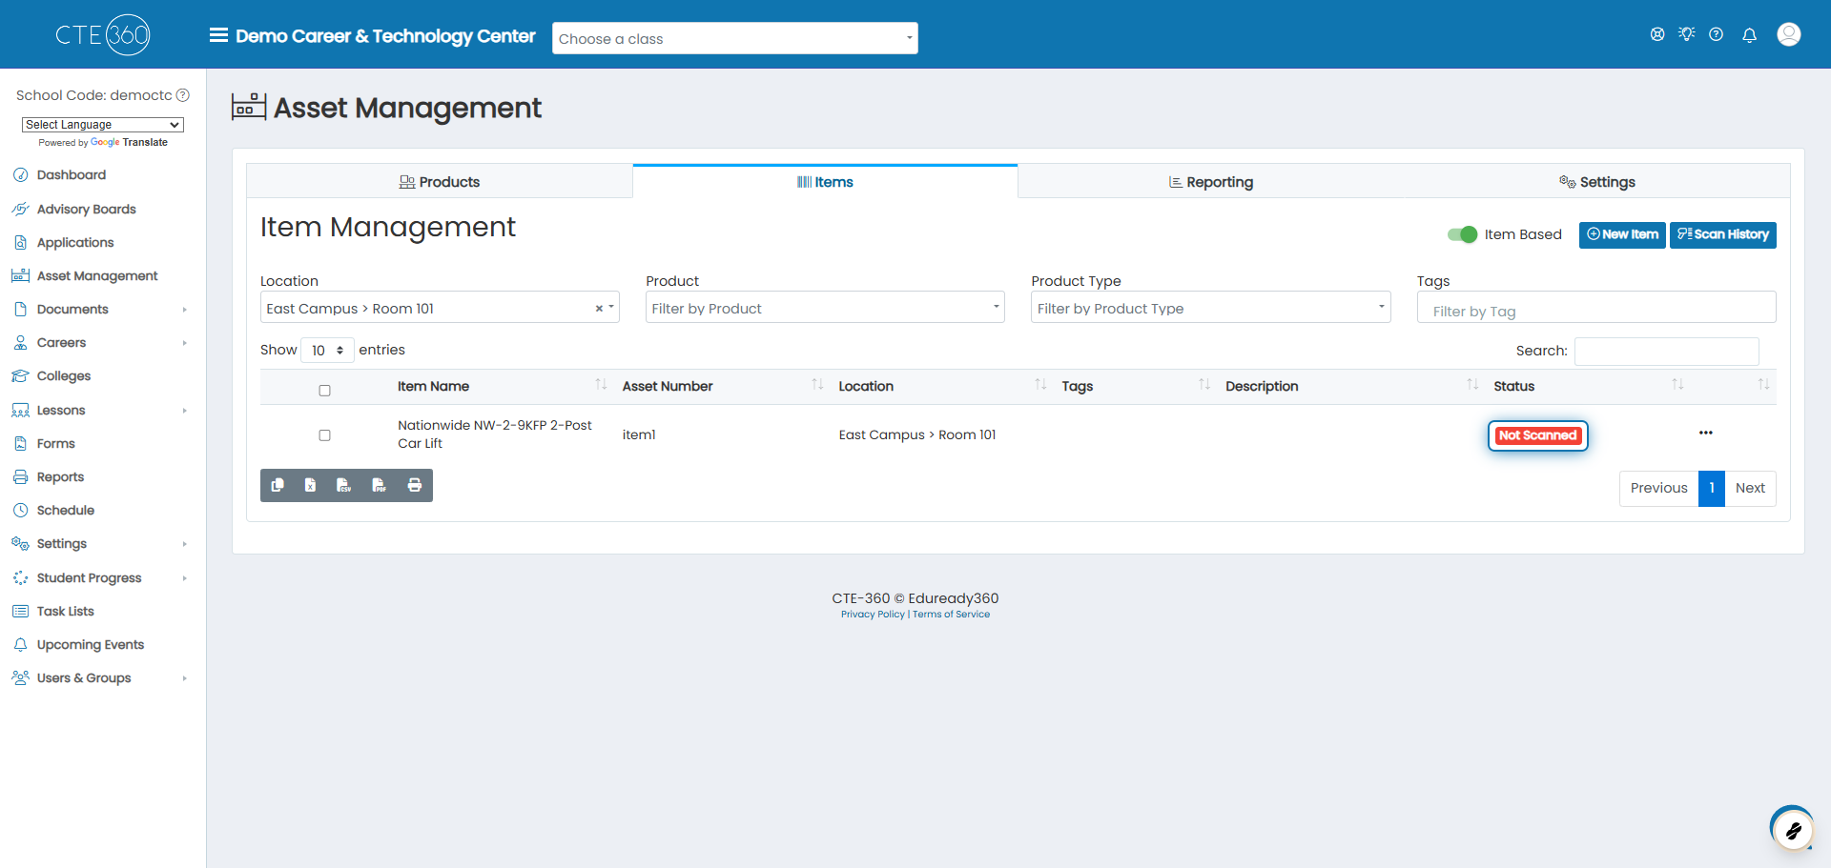
Task: Open the Asset Management Settings tab
Action: pos(1597,182)
